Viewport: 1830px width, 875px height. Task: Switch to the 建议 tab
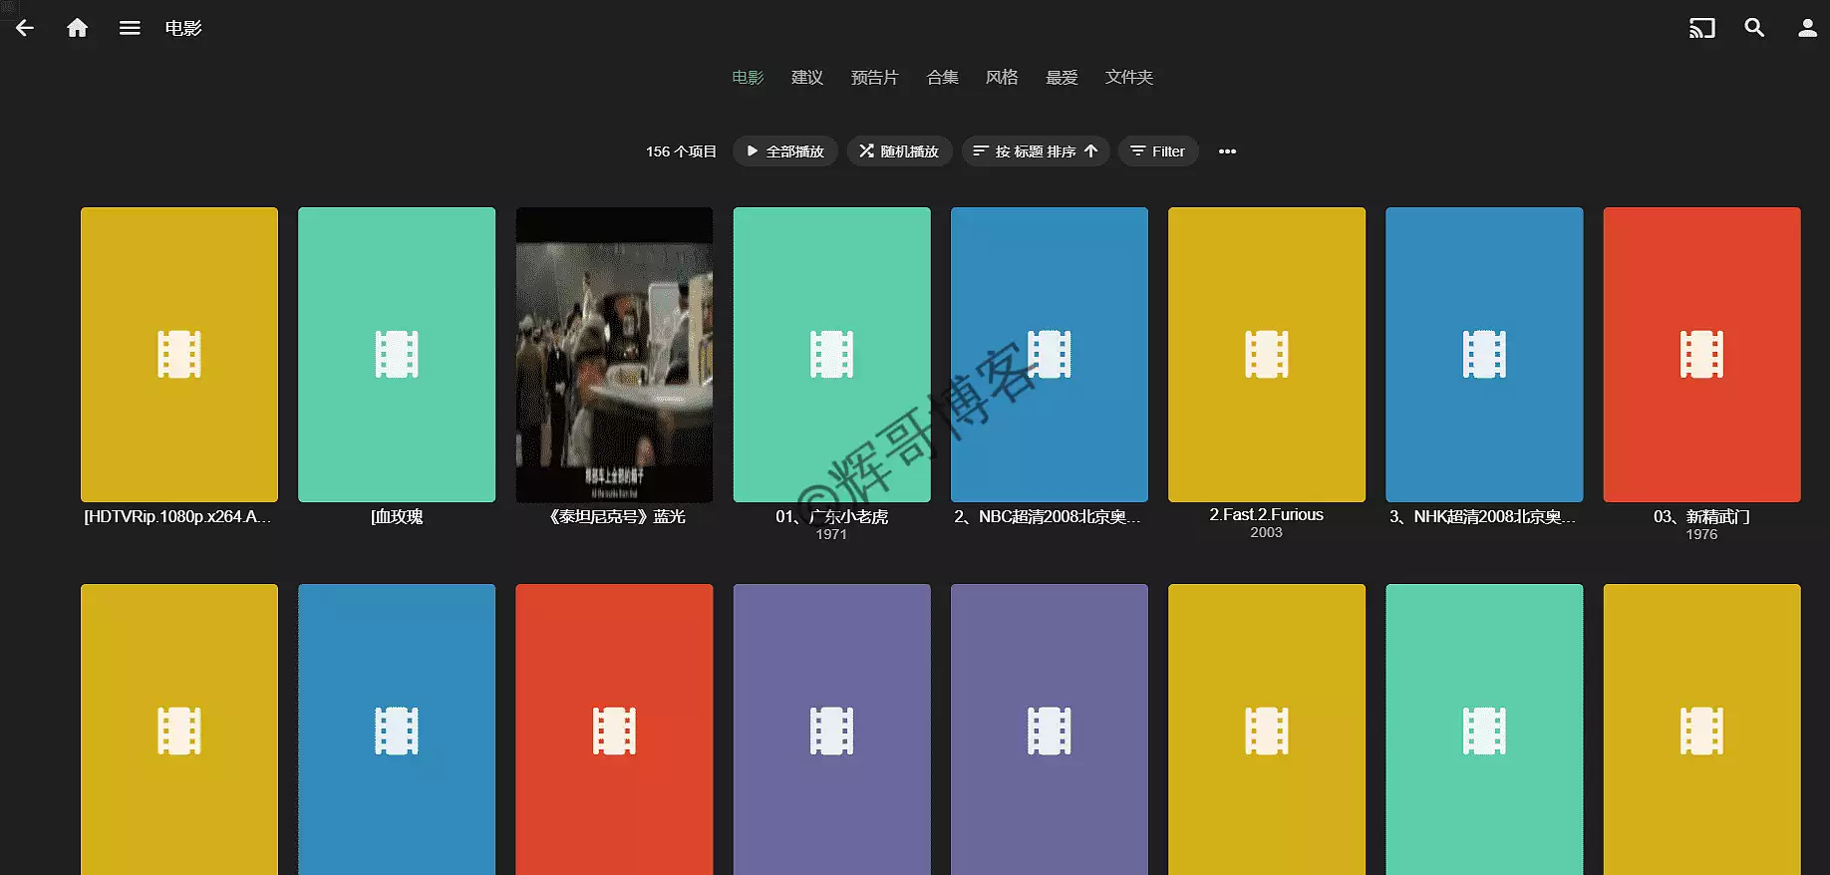(x=807, y=77)
